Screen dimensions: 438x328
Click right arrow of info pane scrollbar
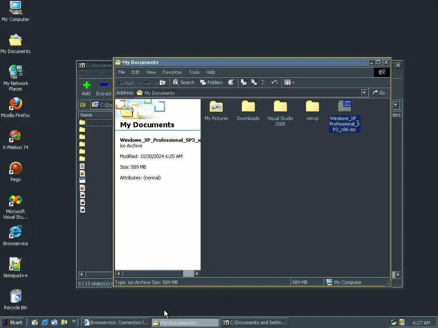197,274
